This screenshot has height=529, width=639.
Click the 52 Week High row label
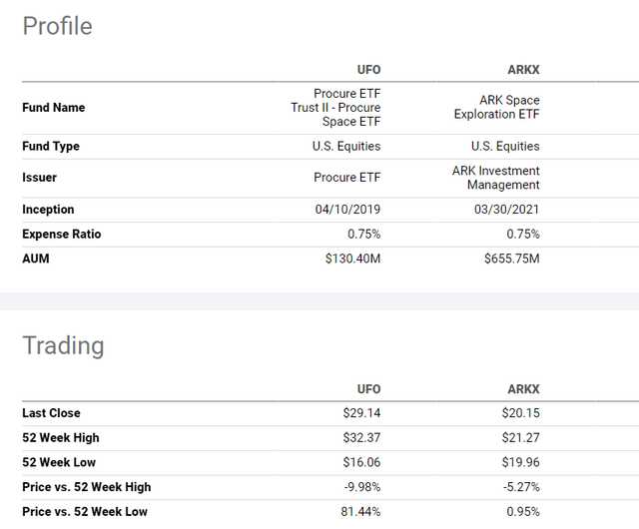point(61,438)
